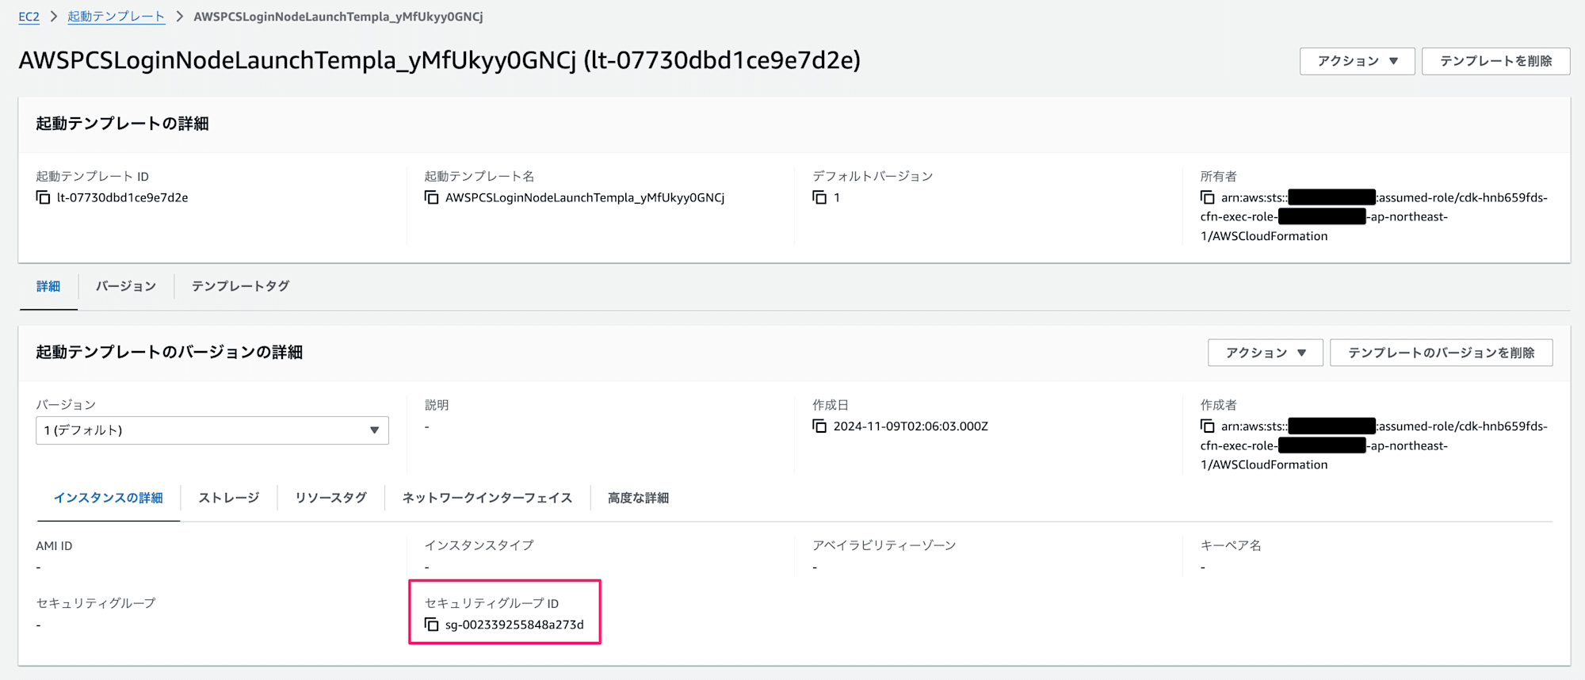Click the キーペア名 label
Image resolution: width=1585 pixels, height=680 pixels.
pos(1231,545)
